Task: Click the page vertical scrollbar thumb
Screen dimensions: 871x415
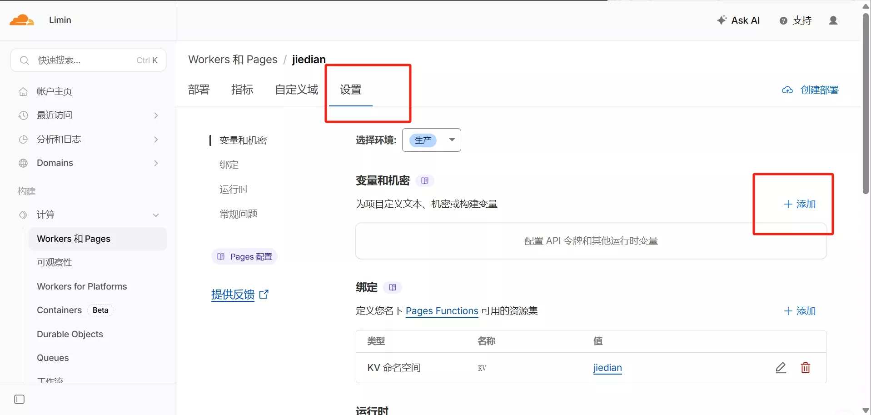Action: 866,104
